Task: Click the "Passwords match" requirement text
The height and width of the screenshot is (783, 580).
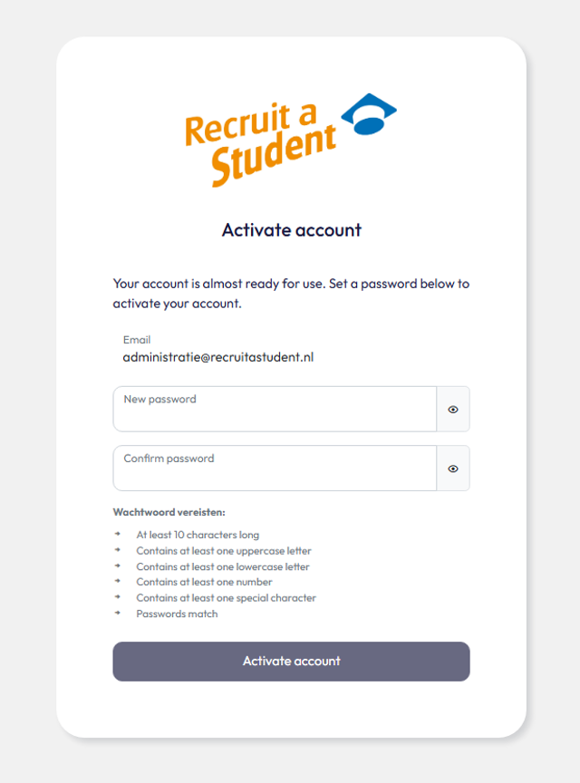Action: pos(177,614)
